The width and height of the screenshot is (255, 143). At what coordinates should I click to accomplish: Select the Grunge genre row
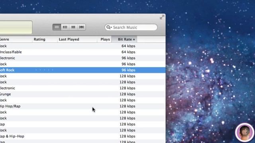tap(83, 94)
